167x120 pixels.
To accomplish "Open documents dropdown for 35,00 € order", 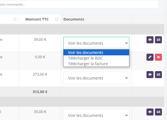I will click(x=96, y=115).
